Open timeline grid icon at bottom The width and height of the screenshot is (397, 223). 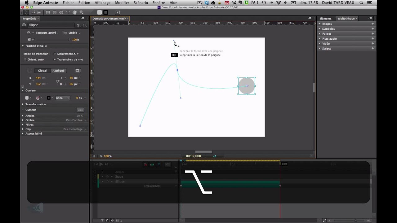tap(118, 221)
